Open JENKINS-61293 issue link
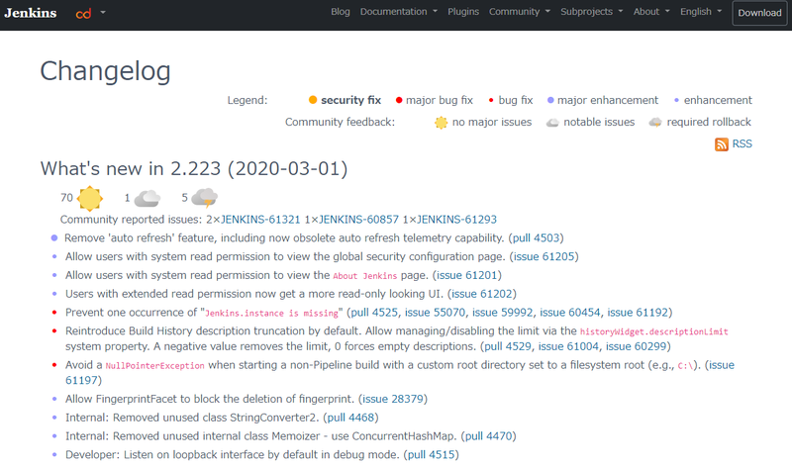792x468 pixels. [x=456, y=220]
